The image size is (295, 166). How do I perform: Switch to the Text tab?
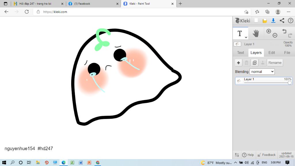pos(241,53)
